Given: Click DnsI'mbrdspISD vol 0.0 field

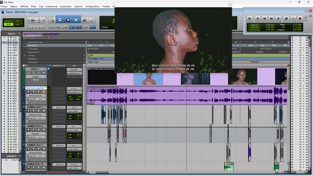Looking at the screenshot, I should click(x=74, y=96).
